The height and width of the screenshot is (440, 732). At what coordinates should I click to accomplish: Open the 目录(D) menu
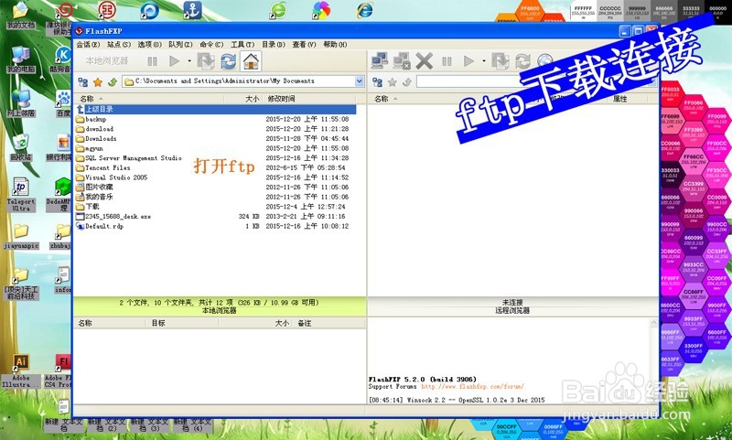click(x=274, y=44)
